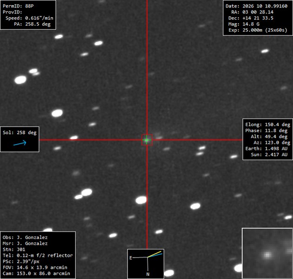The image size is (293, 279).
Task: Click the 'Cam: 153.0 x 86.0 arcmin' line
Action: (36, 273)
